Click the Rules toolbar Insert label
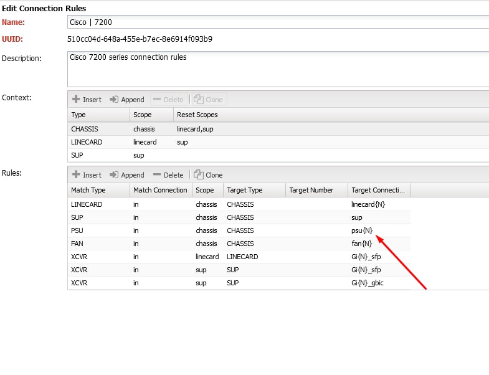The height and width of the screenshot is (375, 489). [92, 175]
